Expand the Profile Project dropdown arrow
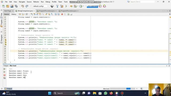This screenshot has height=96, width=171. pyautogui.click(x=83, y=6)
